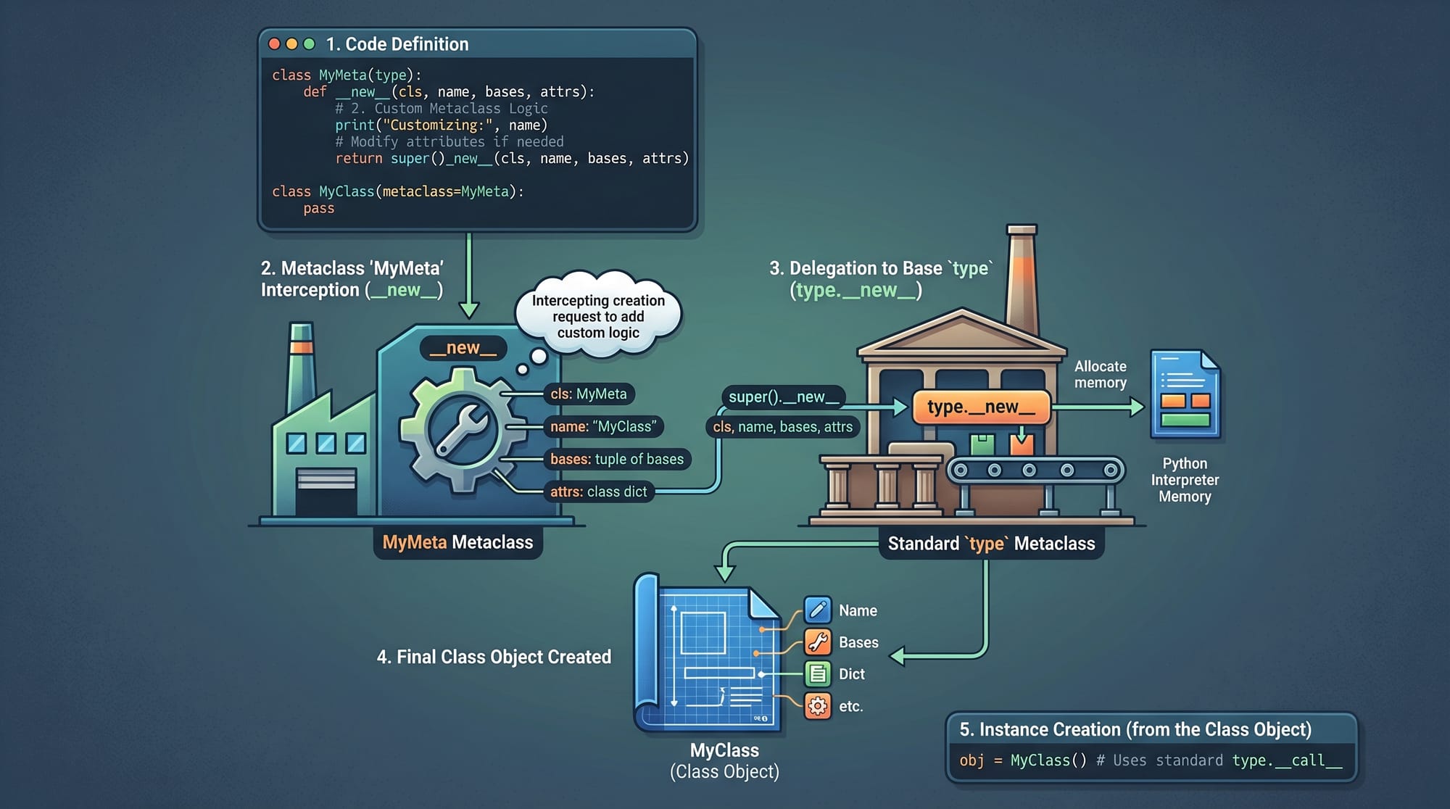Click the '1. Code Definition' title
The width and height of the screenshot is (1450, 809).
(397, 44)
